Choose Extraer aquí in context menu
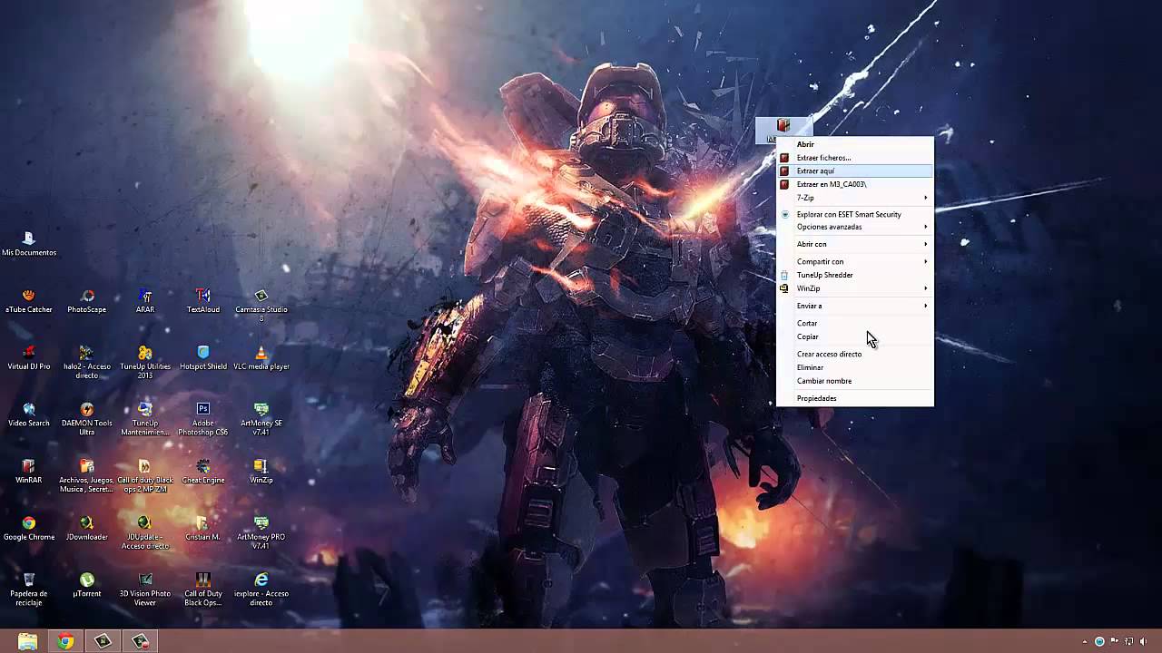Screen dimensions: 1162x653 click(x=854, y=171)
